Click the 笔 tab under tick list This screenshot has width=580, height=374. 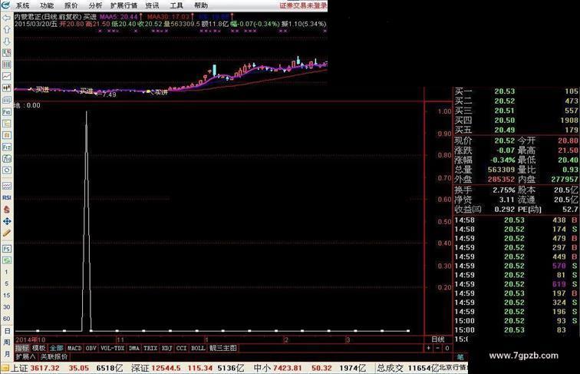[x=460, y=357]
